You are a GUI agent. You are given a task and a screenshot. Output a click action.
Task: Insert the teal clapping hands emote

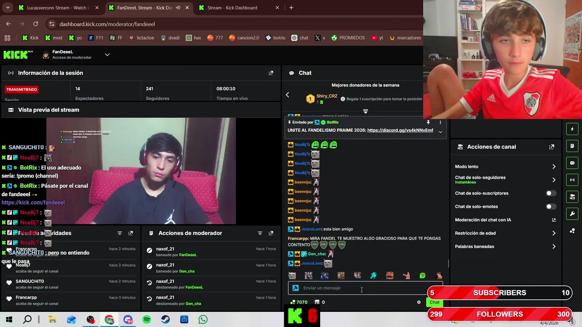[x=373, y=276]
